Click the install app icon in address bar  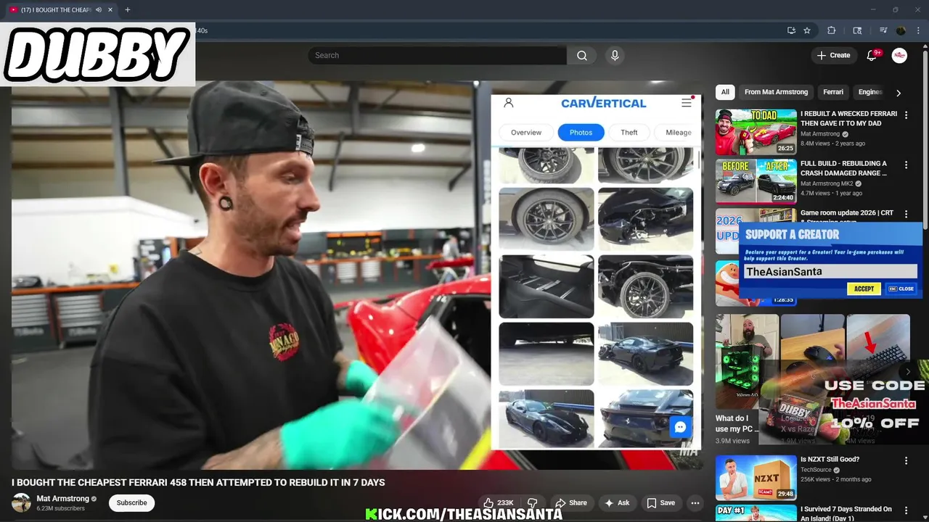791,30
